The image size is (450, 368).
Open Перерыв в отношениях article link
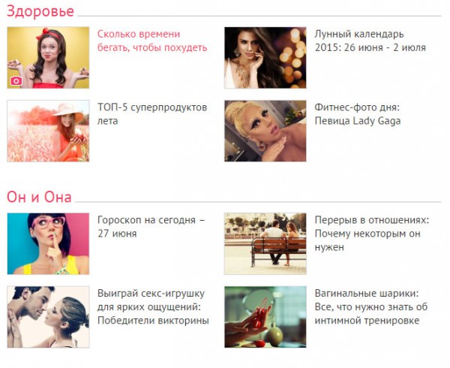[372, 234]
